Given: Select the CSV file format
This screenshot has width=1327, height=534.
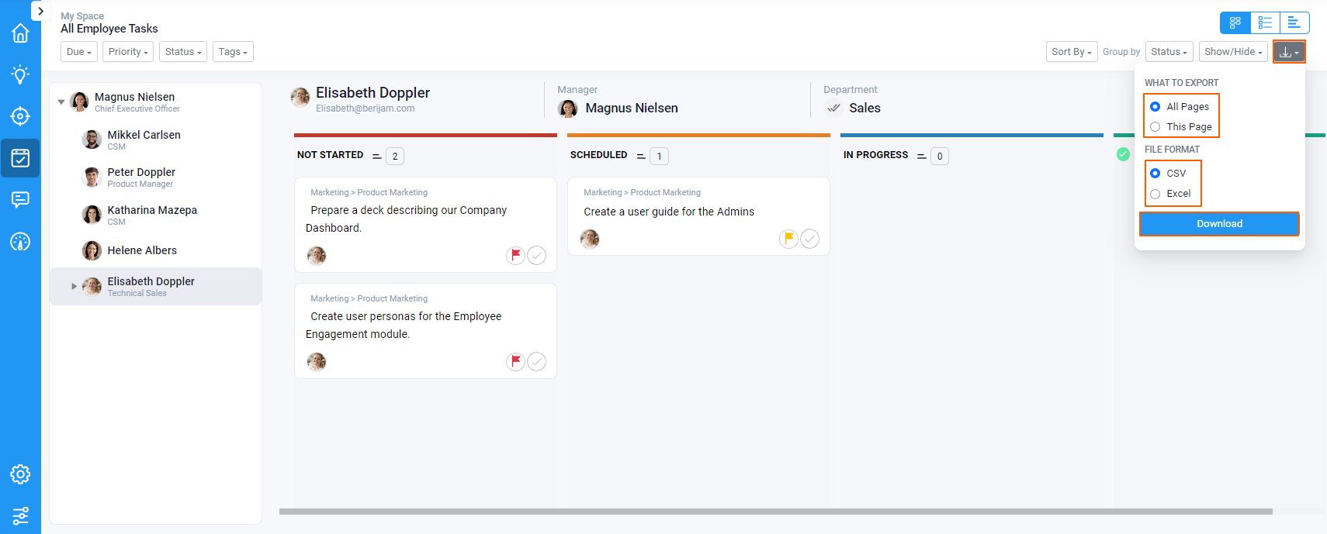Looking at the screenshot, I should coord(1155,174).
